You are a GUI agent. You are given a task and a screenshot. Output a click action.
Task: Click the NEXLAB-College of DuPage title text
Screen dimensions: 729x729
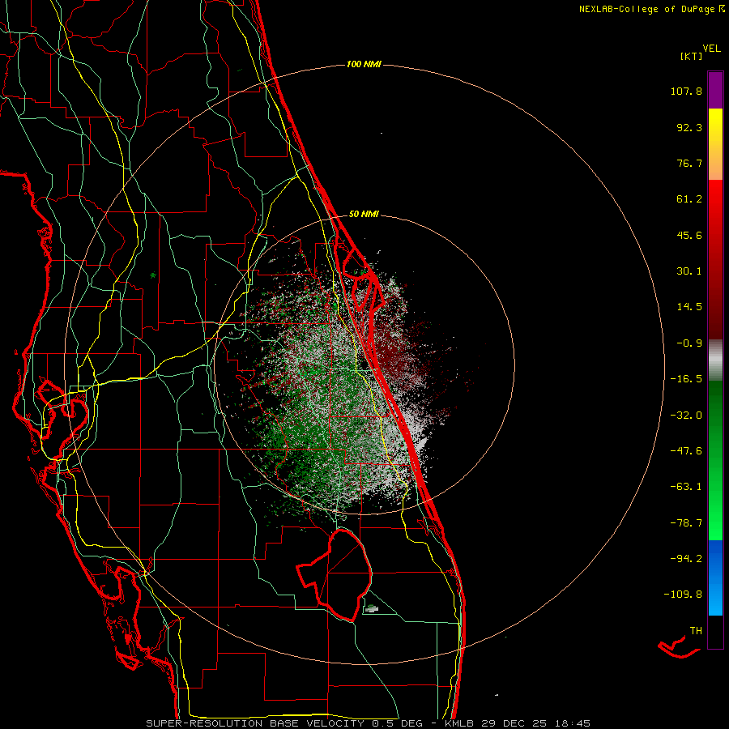[651, 9]
